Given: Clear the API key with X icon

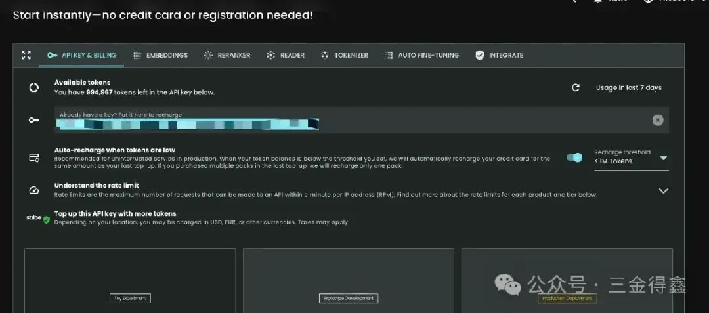Looking at the screenshot, I should coord(657,120).
